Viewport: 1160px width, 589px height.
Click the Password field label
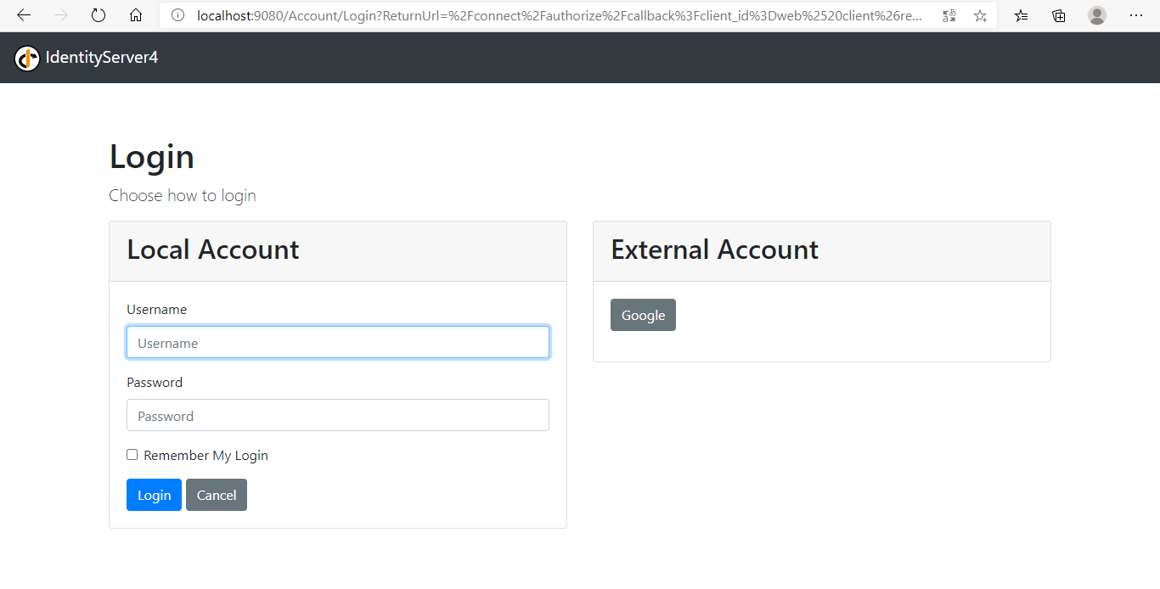155,383
